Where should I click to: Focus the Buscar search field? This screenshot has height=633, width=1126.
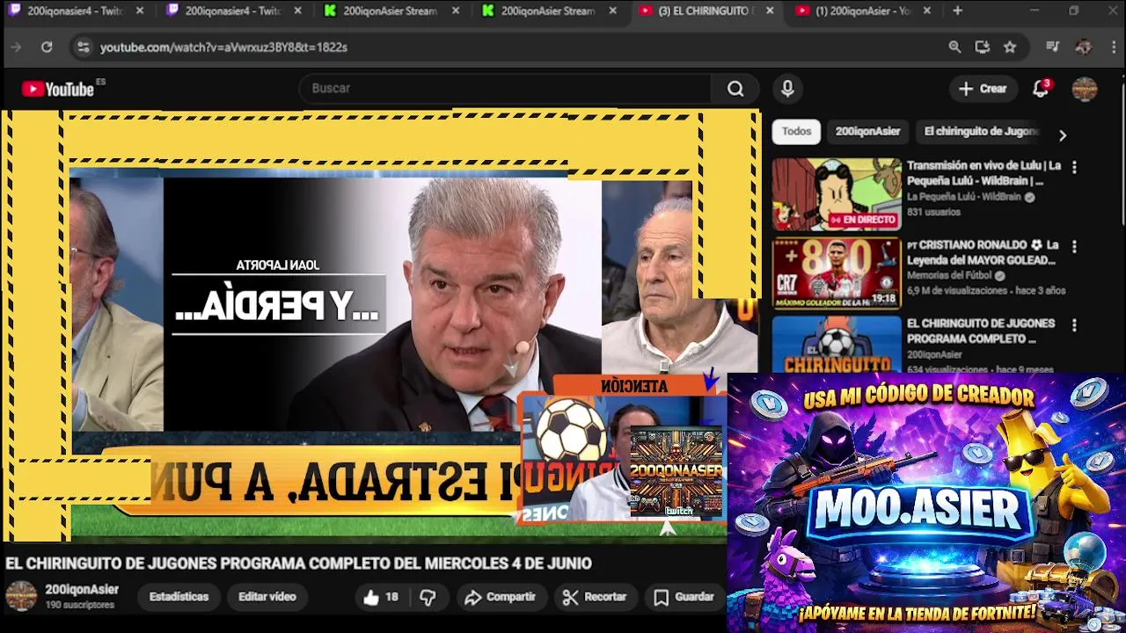[506, 89]
